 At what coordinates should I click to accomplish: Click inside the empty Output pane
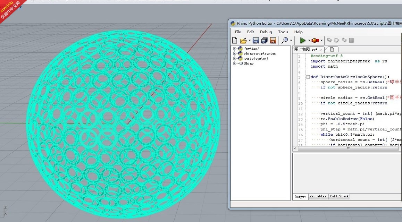tap(347, 173)
